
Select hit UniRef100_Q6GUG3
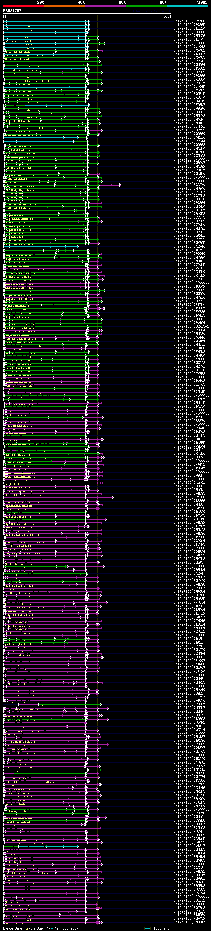(189, 112)
